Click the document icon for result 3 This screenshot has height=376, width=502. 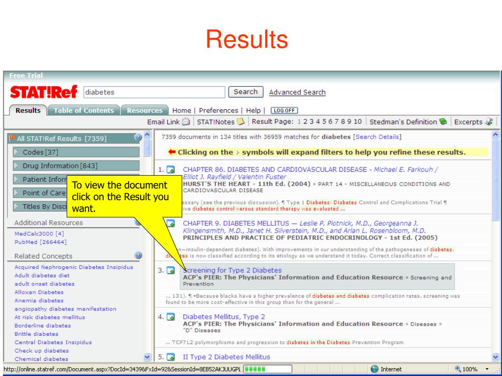[171, 270]
